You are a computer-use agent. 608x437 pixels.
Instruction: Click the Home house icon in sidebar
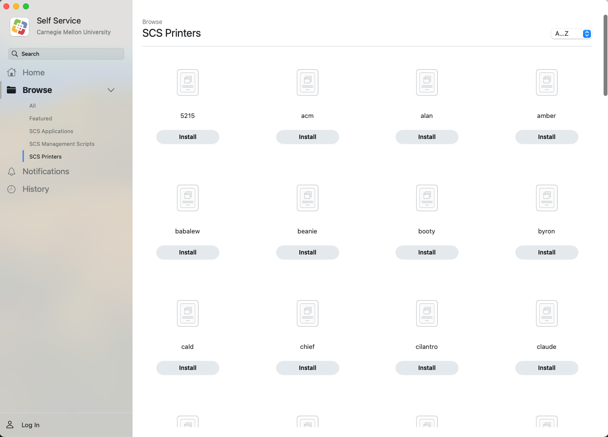(x=12, y=72)
